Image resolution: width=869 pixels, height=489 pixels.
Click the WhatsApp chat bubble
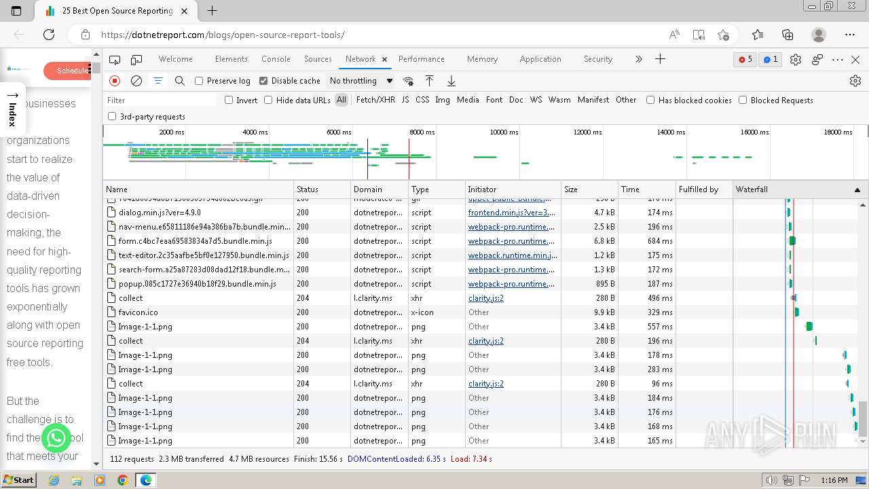[56, 437]
